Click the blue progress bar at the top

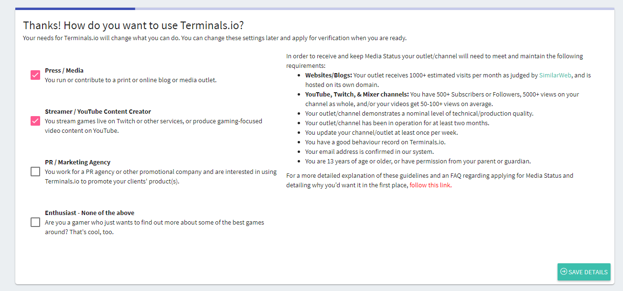[x=75, y=8]
